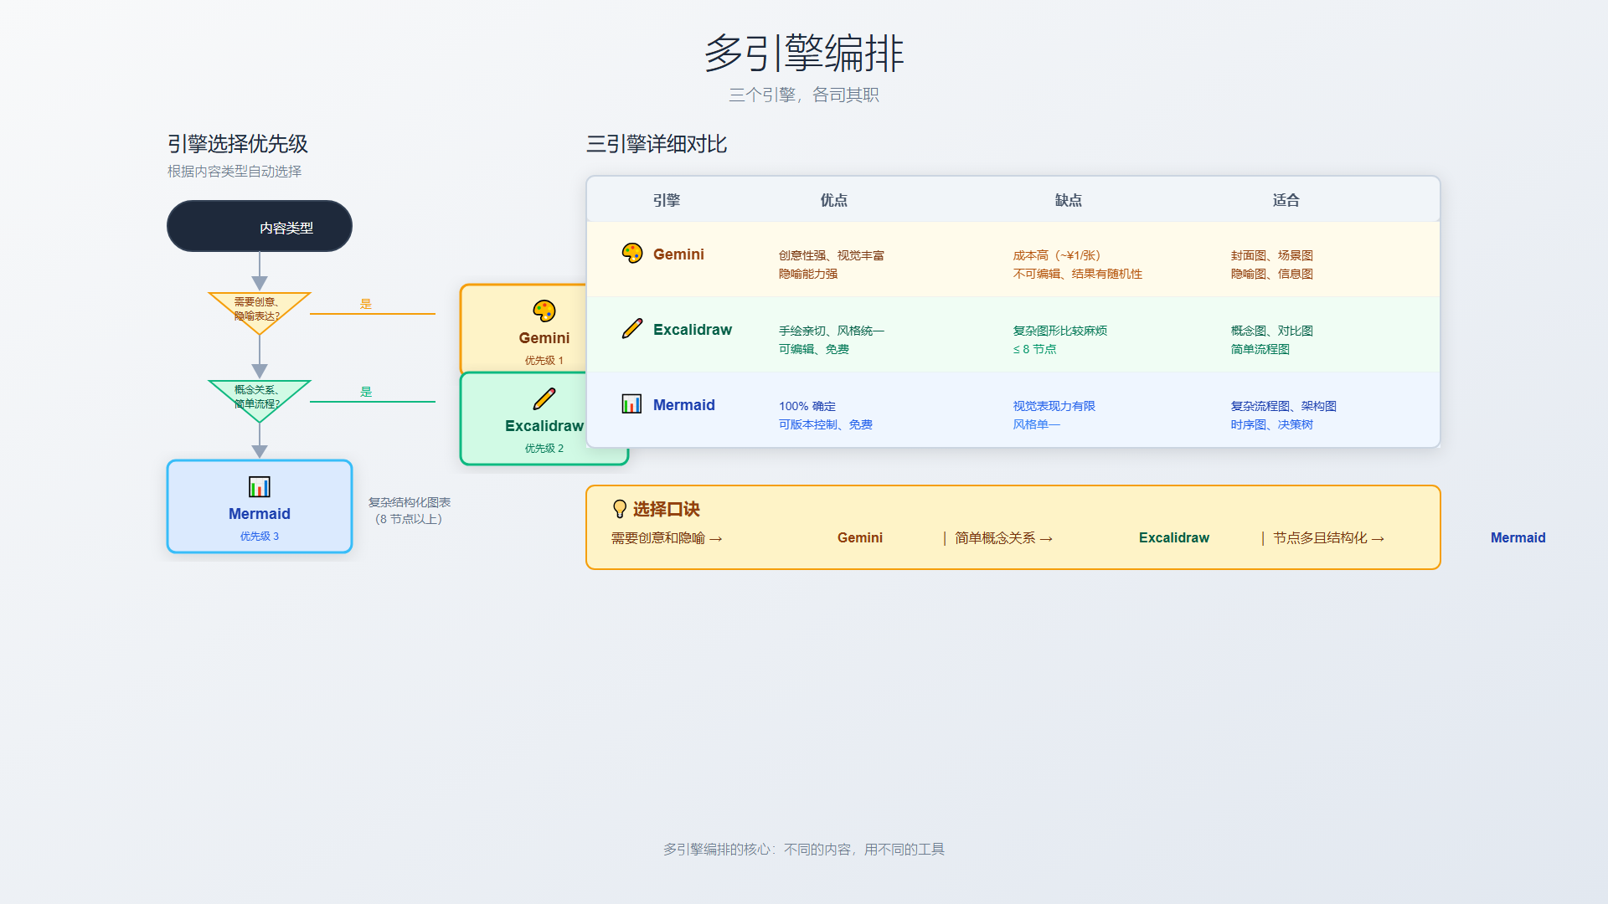Click the 可版本控制、免费 text
Image resolution: width=1608 pixels, height=904 pixels.
coord(826,424)
